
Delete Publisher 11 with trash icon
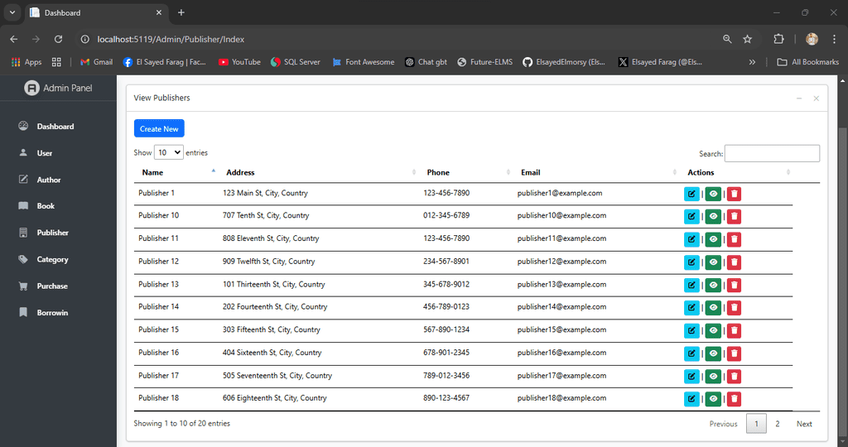pyautogui.click(x=734, y=239)
